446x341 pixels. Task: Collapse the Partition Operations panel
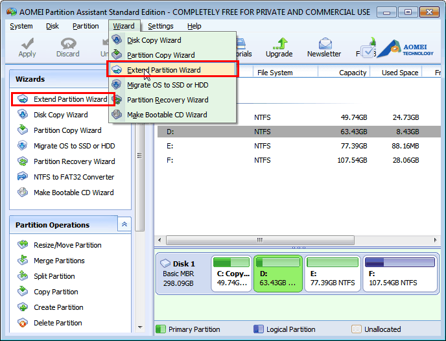click(124, 224)
